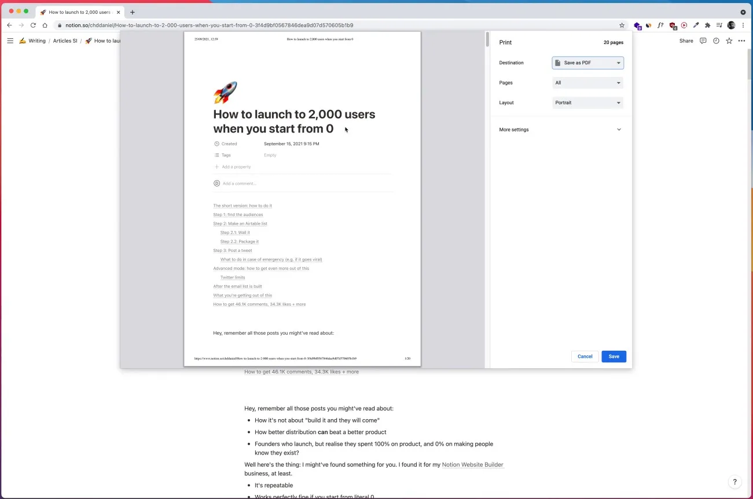Reload the page via the refresh icon
This screenshot has width=753, height=499.
[33, 25]
